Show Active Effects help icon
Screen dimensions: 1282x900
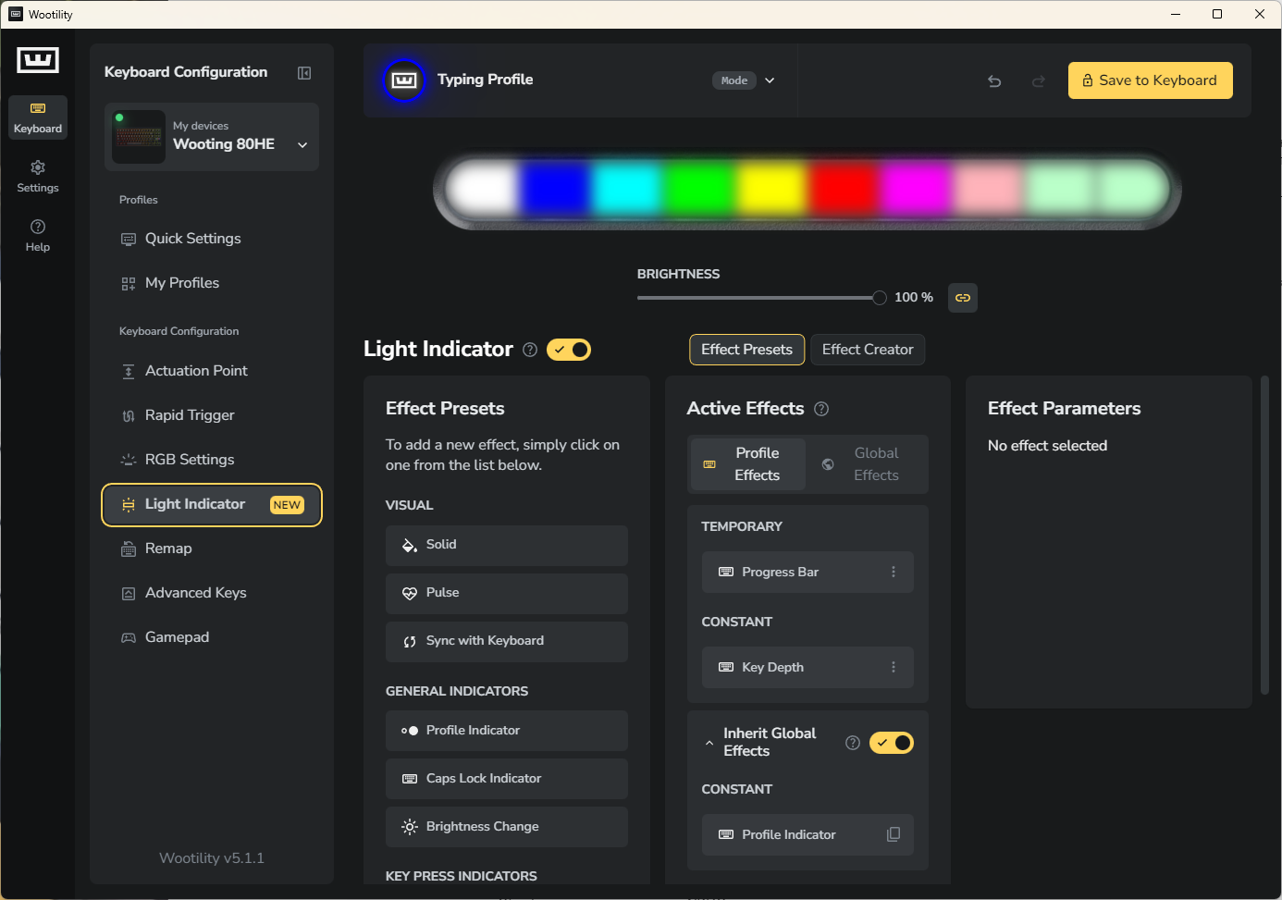[x=821, y=409]
